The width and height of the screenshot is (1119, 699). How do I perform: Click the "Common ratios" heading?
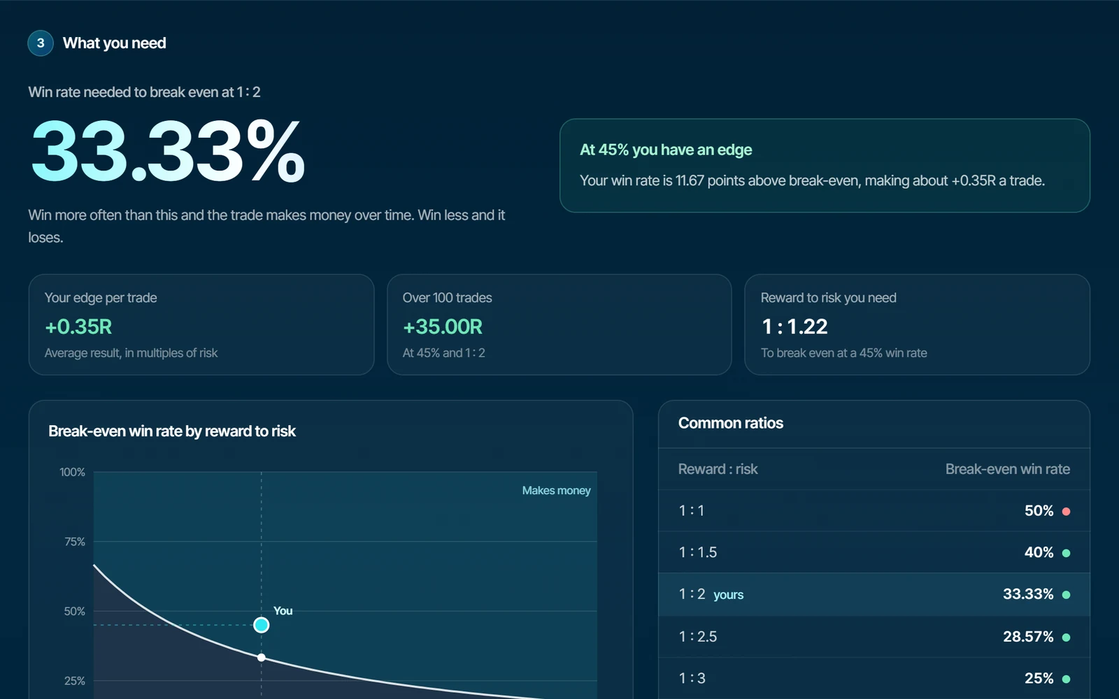(731, 423)
